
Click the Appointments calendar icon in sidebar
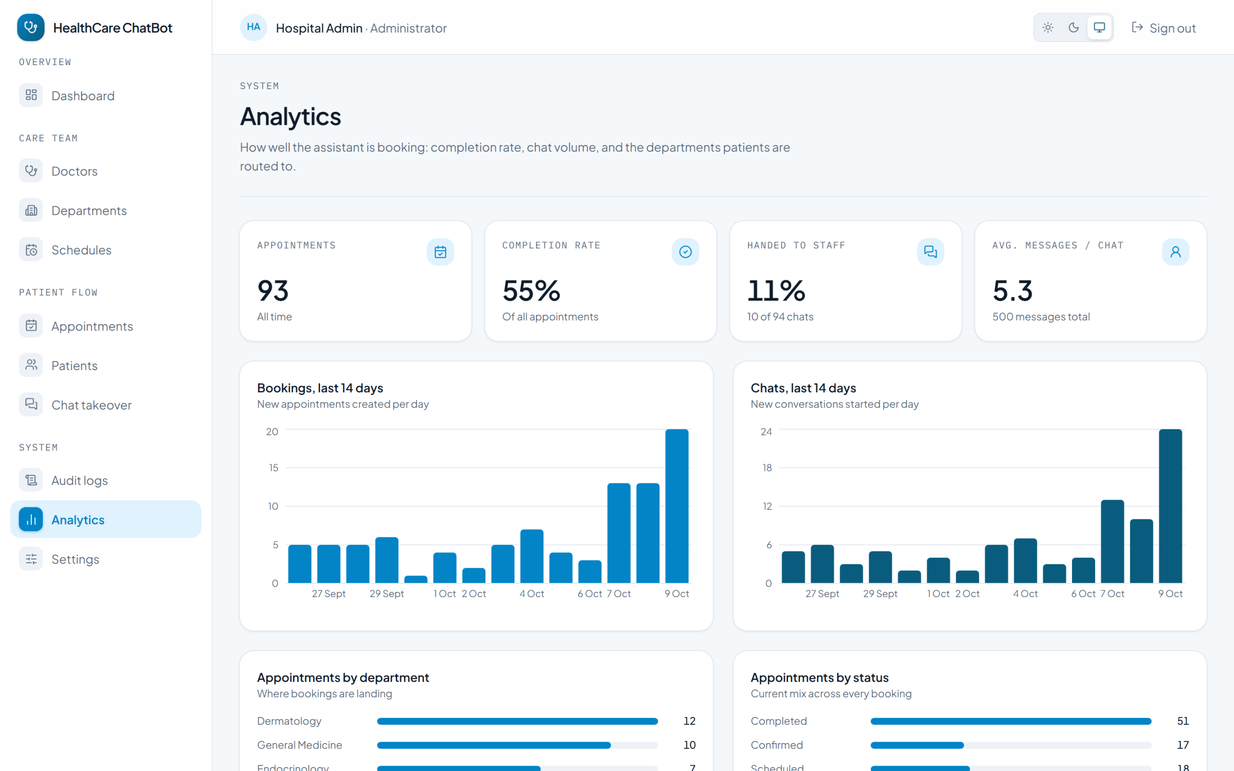[x=31, y=326]
